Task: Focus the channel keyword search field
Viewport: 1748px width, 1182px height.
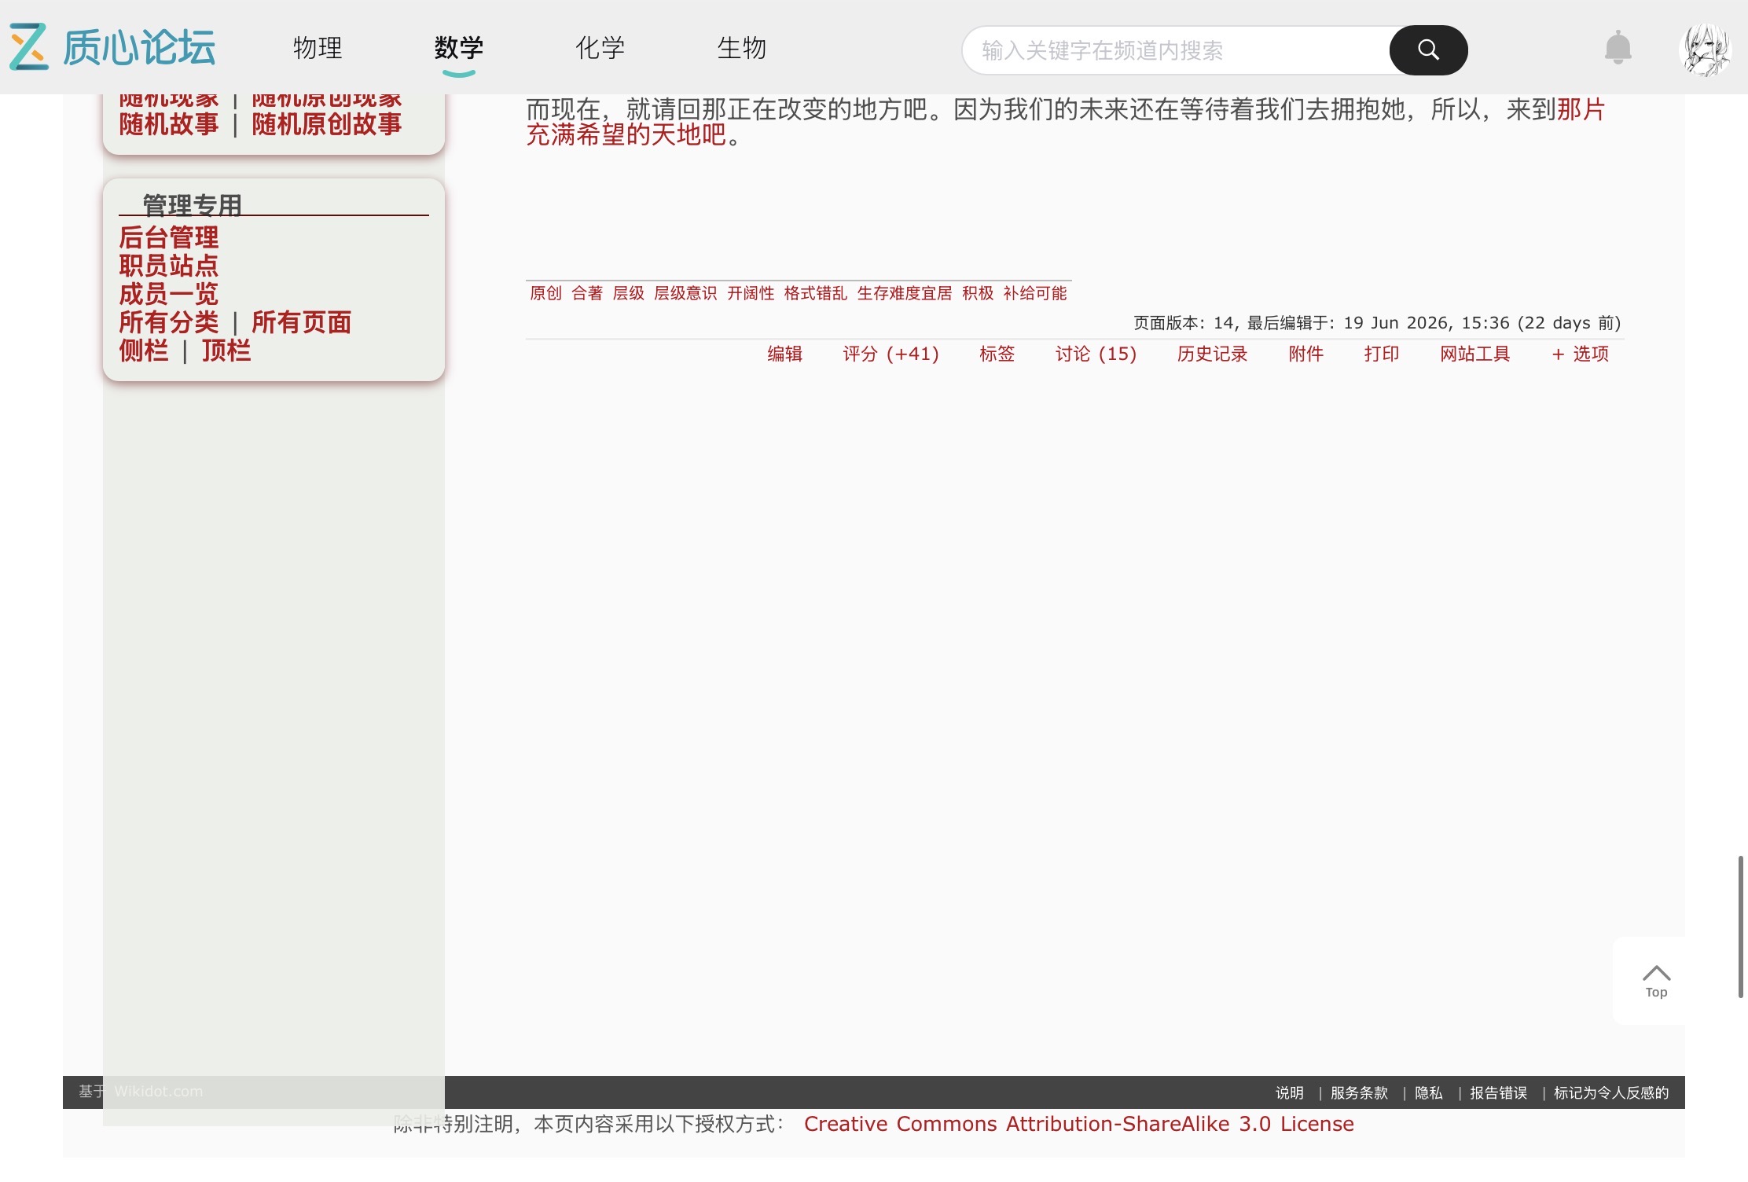Action: click(x=1177, y=50)
